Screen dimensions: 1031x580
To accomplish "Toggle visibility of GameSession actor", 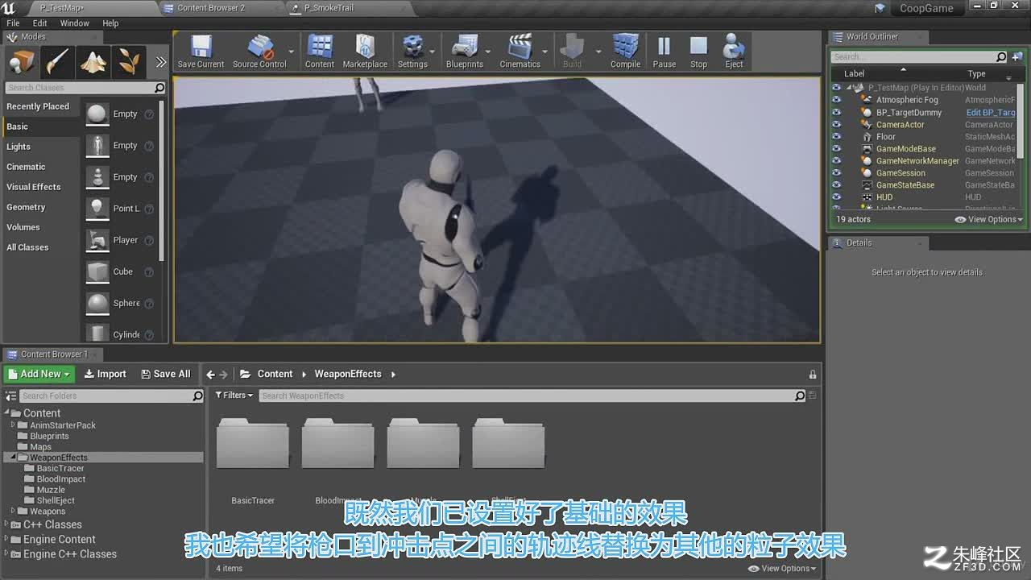I will (836, 172).
